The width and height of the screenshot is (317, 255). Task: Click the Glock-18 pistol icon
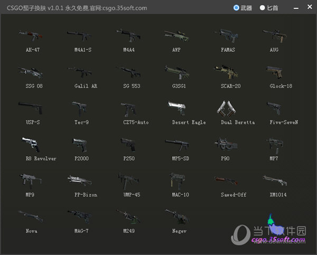coord(275,72)
